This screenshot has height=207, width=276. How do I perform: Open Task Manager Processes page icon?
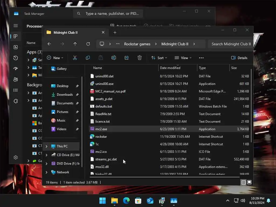pos(15,36)
